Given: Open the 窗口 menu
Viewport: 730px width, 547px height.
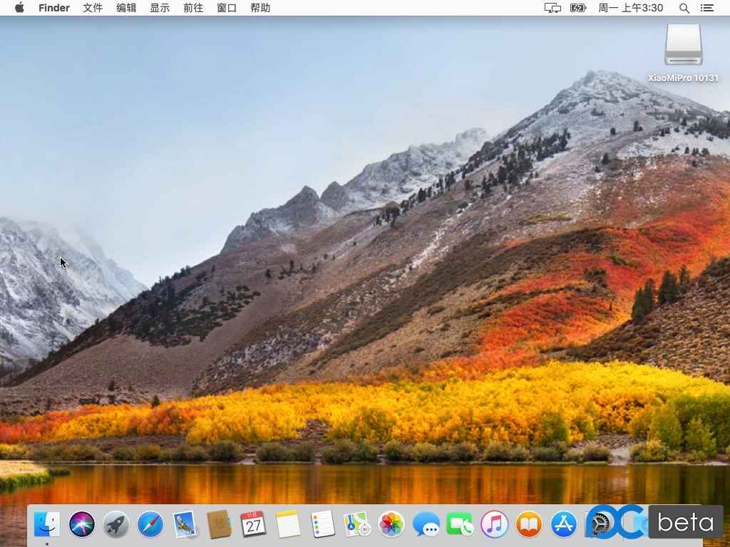Looking at the screenshot, I should tap(227, 8).
